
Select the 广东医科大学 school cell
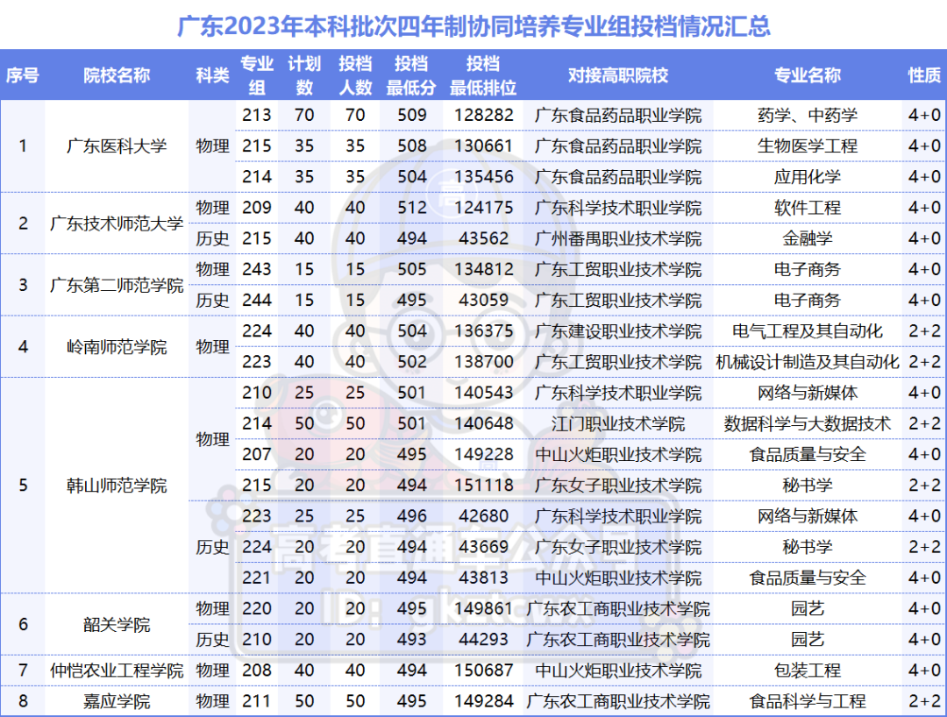(x=117, y=146)
